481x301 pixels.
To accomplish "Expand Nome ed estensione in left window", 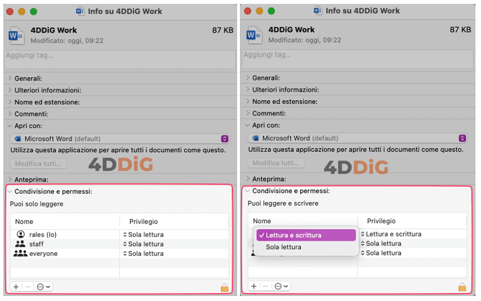I will [x=10, y=102].
